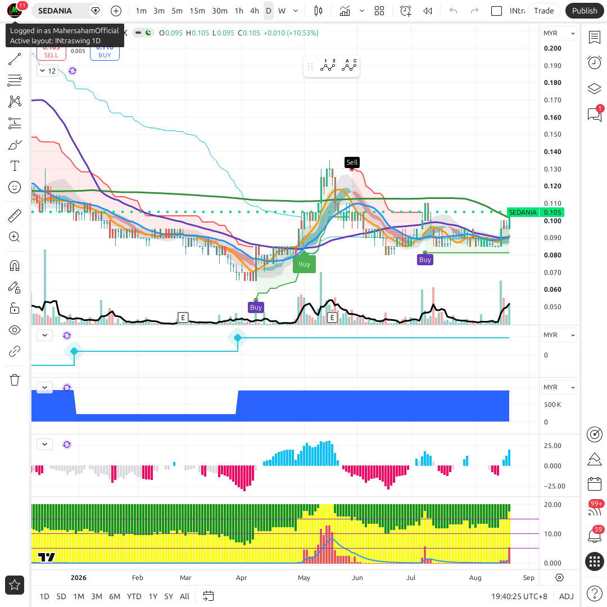Toggle fullscreen layout square icon
607x607 pixels.
[496, 11]
